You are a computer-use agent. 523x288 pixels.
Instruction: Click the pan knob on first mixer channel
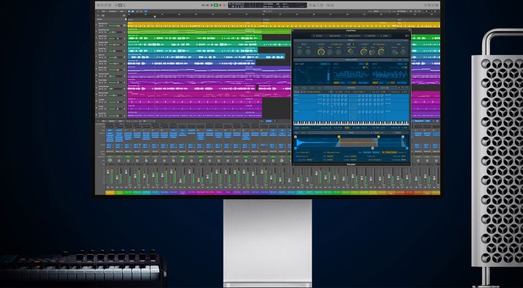[x=110, y=160]
